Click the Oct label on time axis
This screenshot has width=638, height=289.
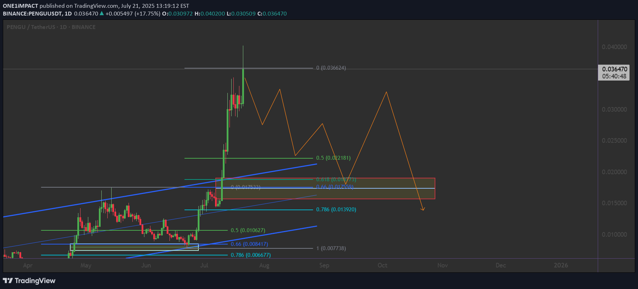tap(382, 265)
